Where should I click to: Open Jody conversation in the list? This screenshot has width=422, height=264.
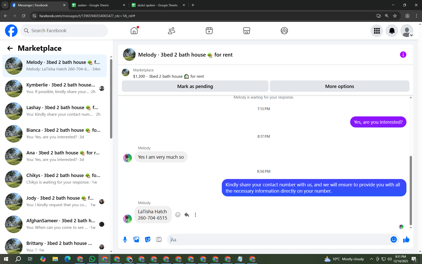coord(55,202)
